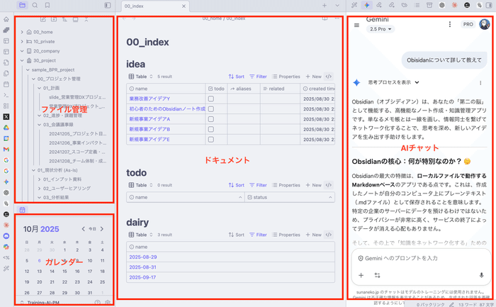Collapse the 30_project folder
The height and width of the screenshot is (307, 496).
pyautogui.click(x=22, y=60)
